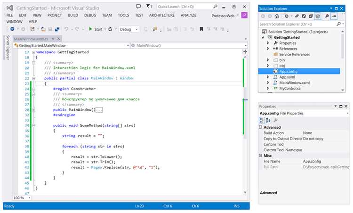Click the feedback speech bubble icon
The image size is (353, 213).
click(x=138, y=6)
